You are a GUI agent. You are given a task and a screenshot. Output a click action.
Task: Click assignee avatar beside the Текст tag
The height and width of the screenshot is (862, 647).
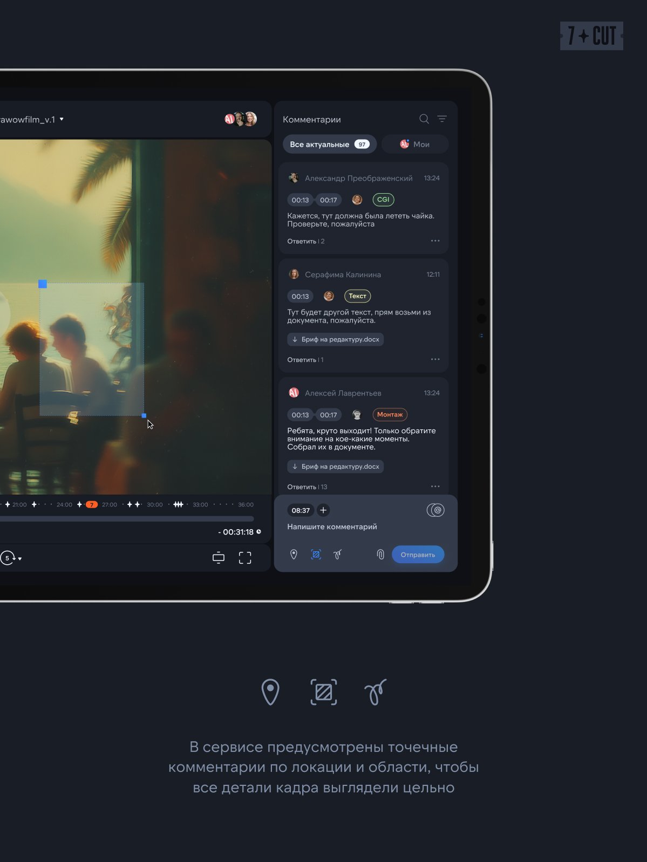click(329, 296)
